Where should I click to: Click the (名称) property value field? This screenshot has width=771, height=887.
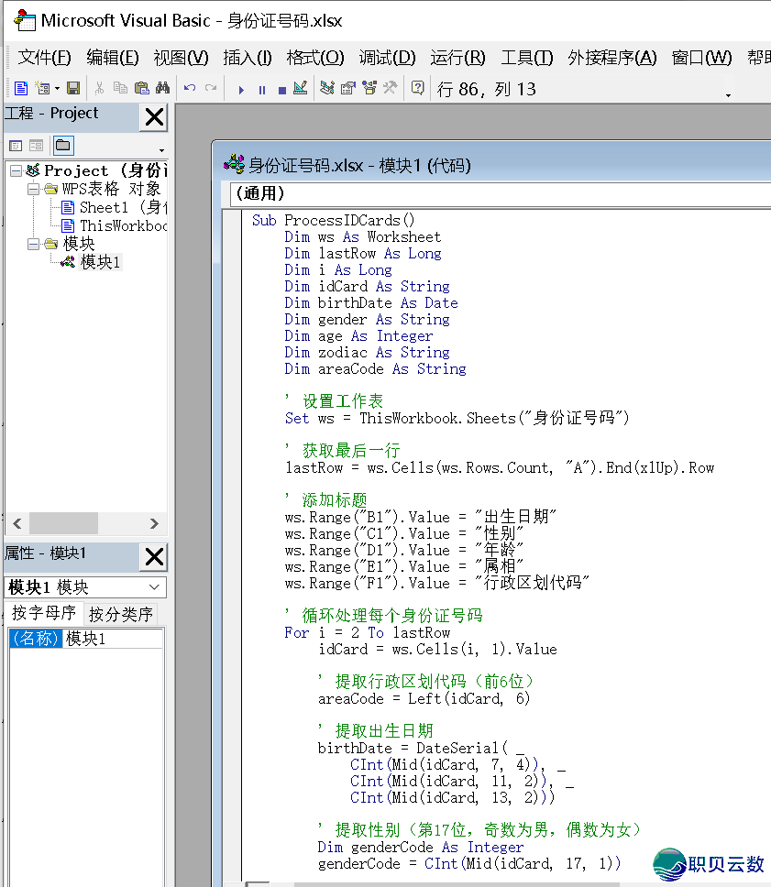[x=113, y=639]
